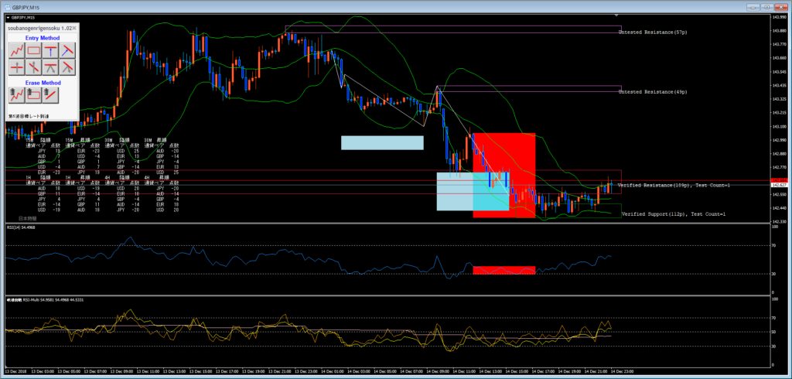This screenshot has height=379, width=792.
Task: Click the small red rectangle in RSI window
Action: [x=504, y=270]
